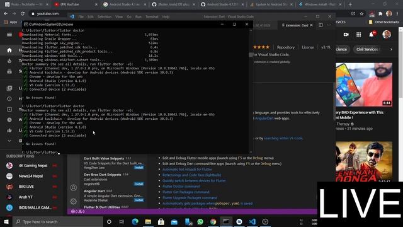The width and height of the screenshot is (403, 227).
Task: Open the AngularDart link in description
Action: (x=264, y=119)
